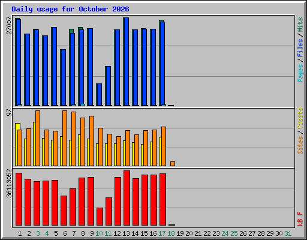Viewport: 307px width, 240px height.
Task: Select green weekend day 25 label
Action: [234, 233]
